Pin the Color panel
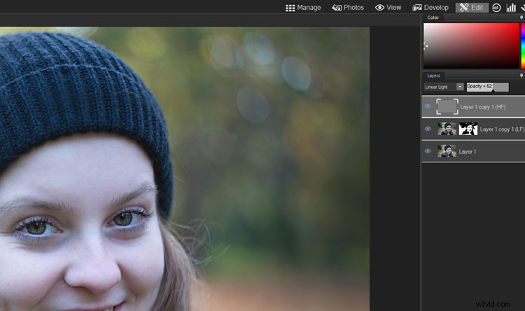The width and height of the screenshot is (525, 311). pyautogui.click(x=521, y=17)
